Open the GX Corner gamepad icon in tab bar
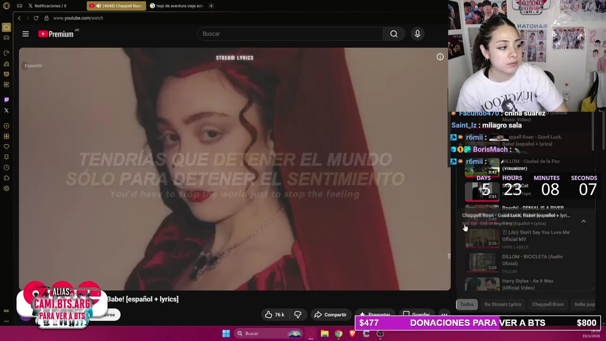 (x=19, y=6)
